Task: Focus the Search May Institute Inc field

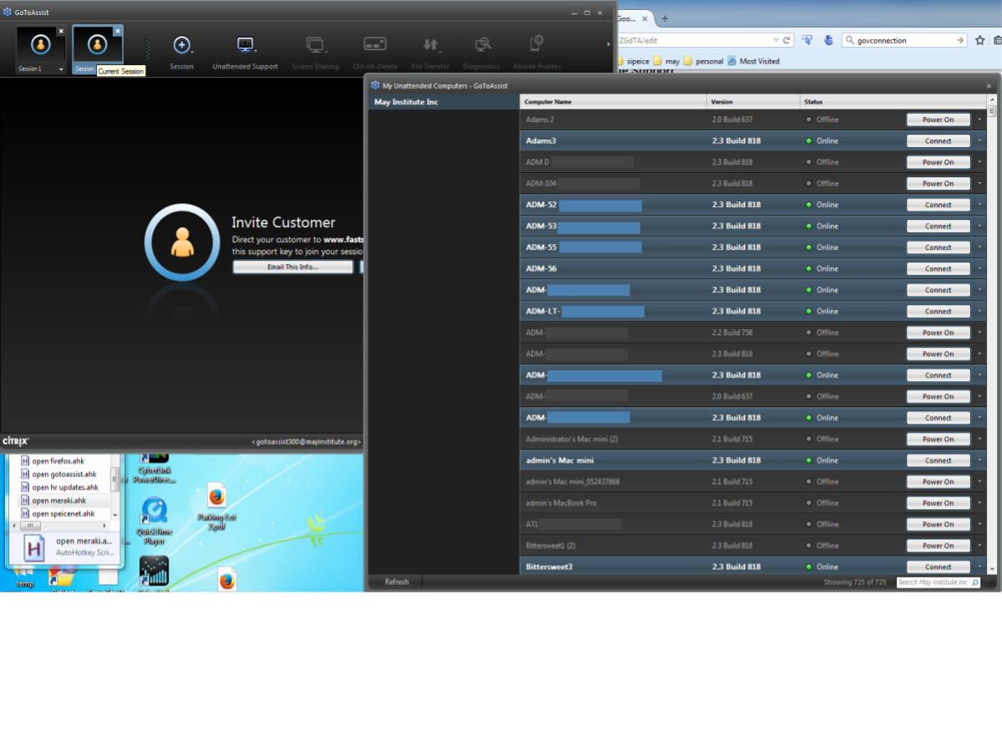Action: (x=937, y=582)
